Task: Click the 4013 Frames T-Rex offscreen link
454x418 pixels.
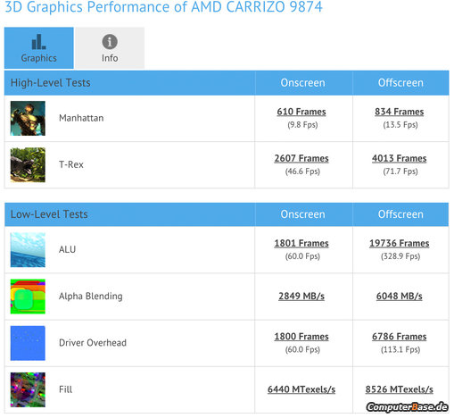Action: click(x=400, y=158)
